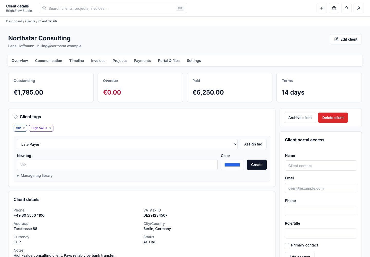
Task: Click the search magnifier icon
Action: [44, 8]
